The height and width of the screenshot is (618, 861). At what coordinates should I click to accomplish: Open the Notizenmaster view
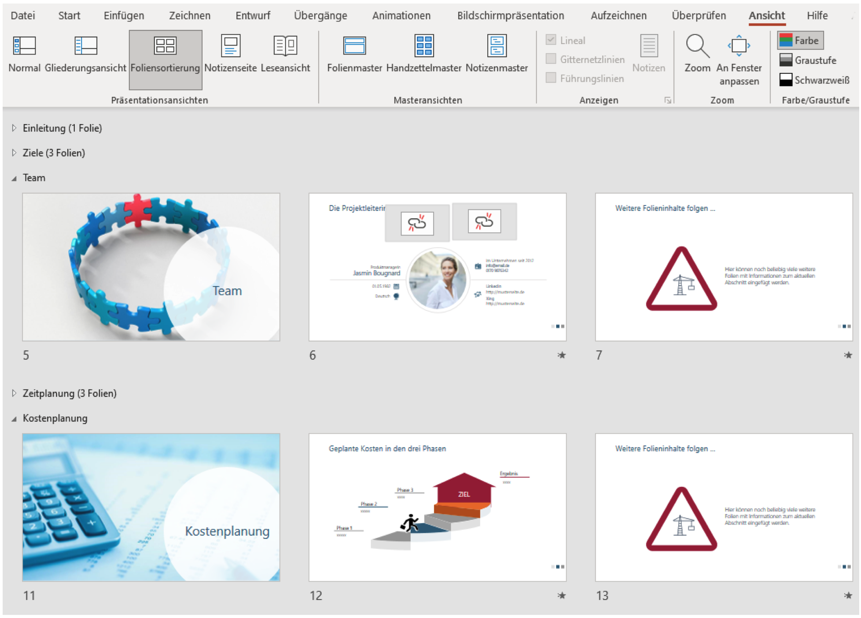point(497,46)
